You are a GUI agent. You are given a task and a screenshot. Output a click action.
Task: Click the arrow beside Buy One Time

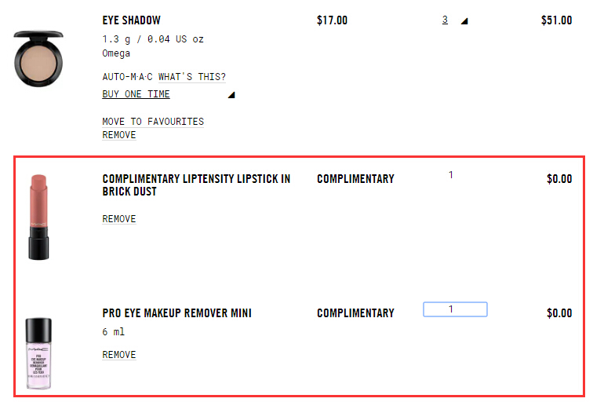pos(231,96)
